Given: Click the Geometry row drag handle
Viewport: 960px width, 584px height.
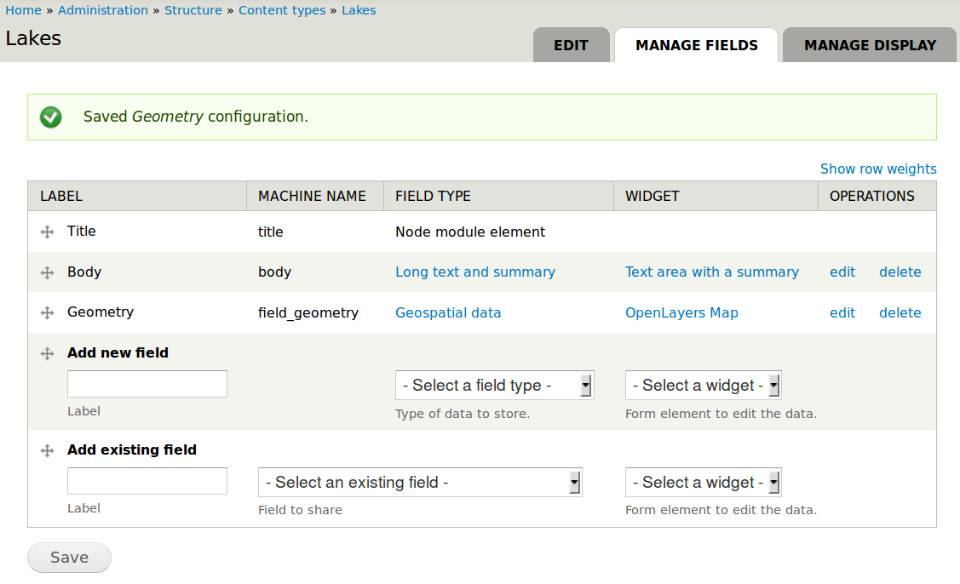Looking at the screenshot, I should 48,312.
